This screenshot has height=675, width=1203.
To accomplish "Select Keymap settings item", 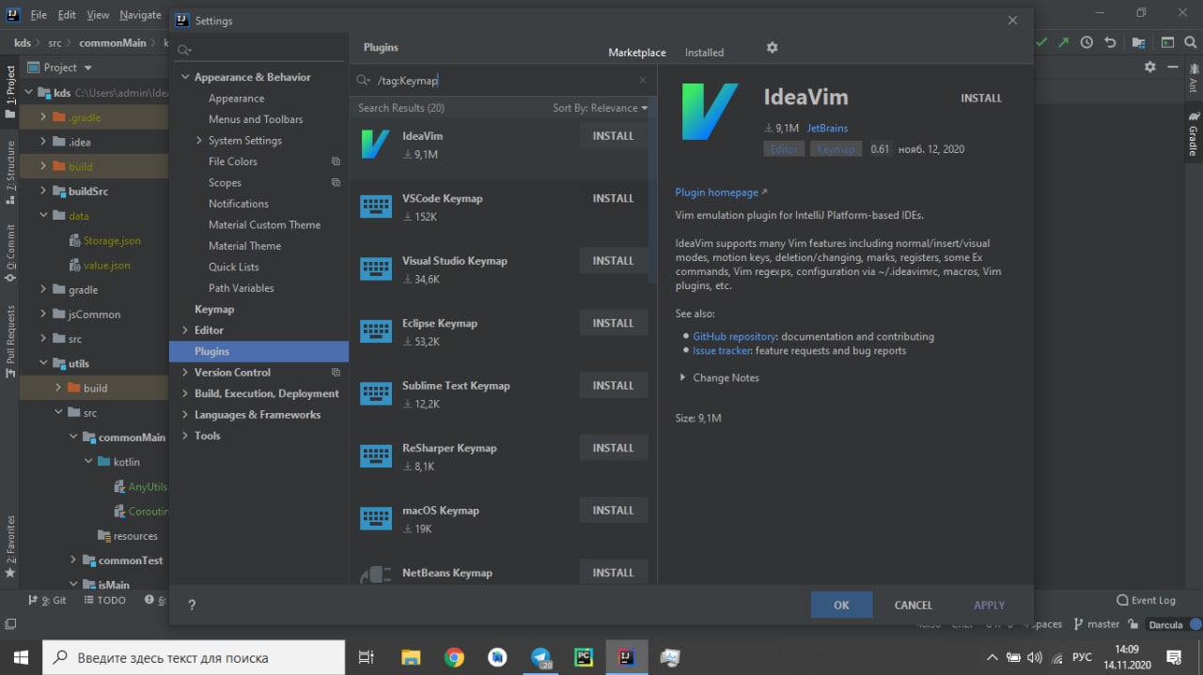I will tap(214, 309).
